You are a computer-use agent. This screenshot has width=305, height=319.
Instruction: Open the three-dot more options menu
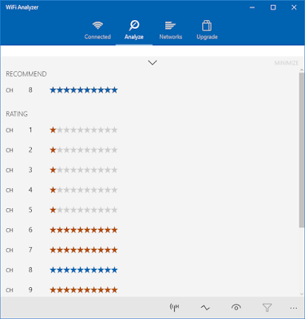pyautogui.click(x=294, y=308)
